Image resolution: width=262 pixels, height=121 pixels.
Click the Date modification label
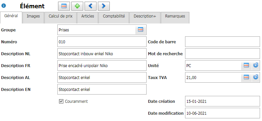coord(166,113)
